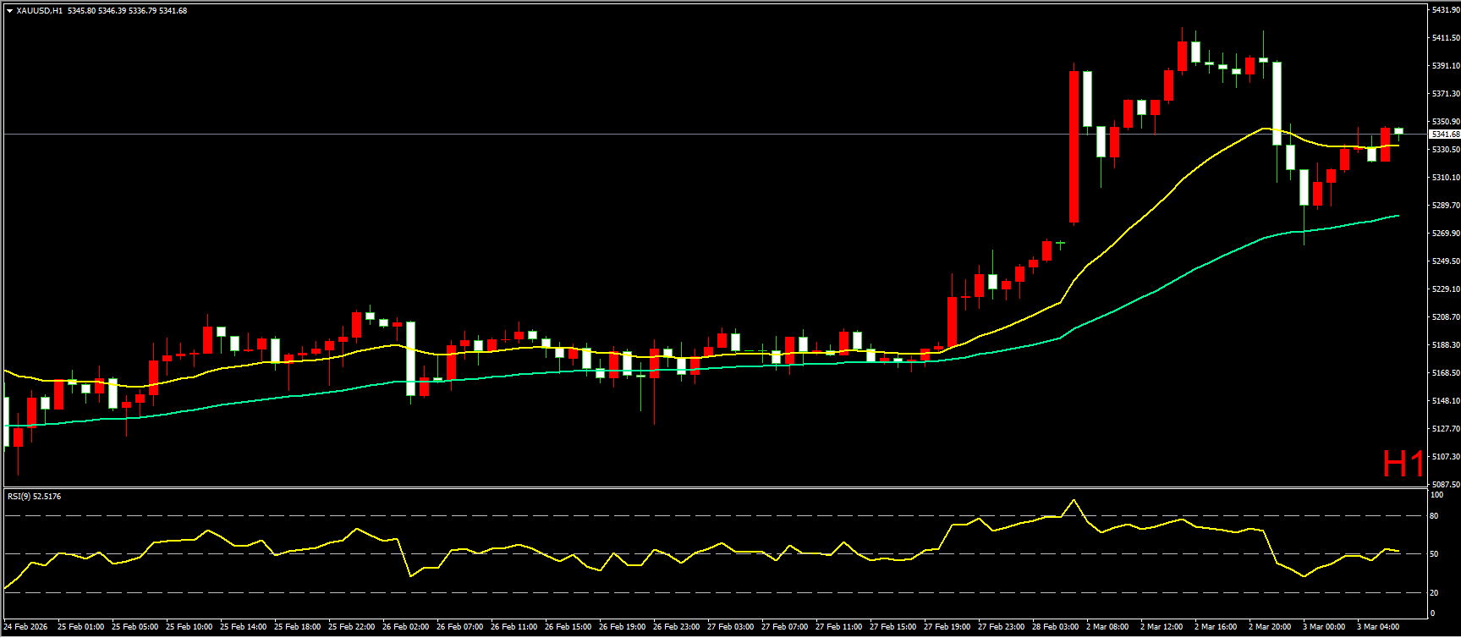Select the current price label 5341.68
Screen dimensions: 1461x638
pyautogui.click(x=1444, y=135)
